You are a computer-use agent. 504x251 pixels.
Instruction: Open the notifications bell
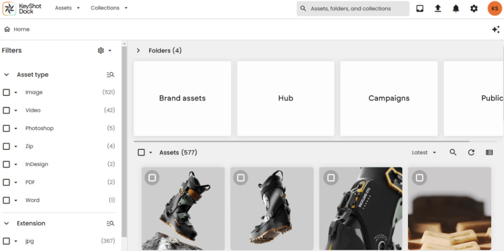point(456,9)
